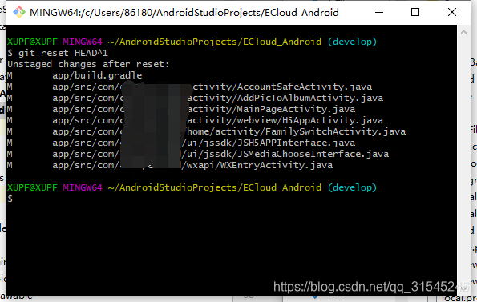Click the first prompt's (develop) branch label
Image resolution: width=477 pixels, height=302 pixels.
(352, 42)
